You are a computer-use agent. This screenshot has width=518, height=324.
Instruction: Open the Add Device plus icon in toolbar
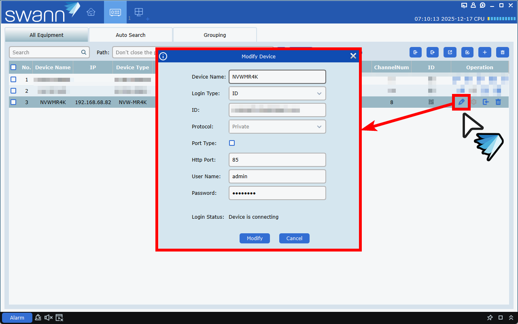(x=484, y=52)
